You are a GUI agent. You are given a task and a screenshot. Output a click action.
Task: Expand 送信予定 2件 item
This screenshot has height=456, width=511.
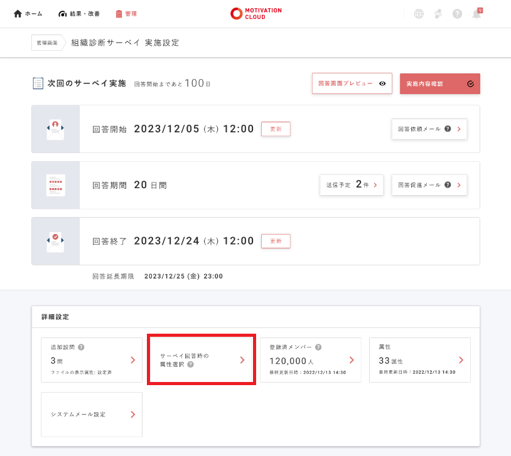tap(351, 185)
